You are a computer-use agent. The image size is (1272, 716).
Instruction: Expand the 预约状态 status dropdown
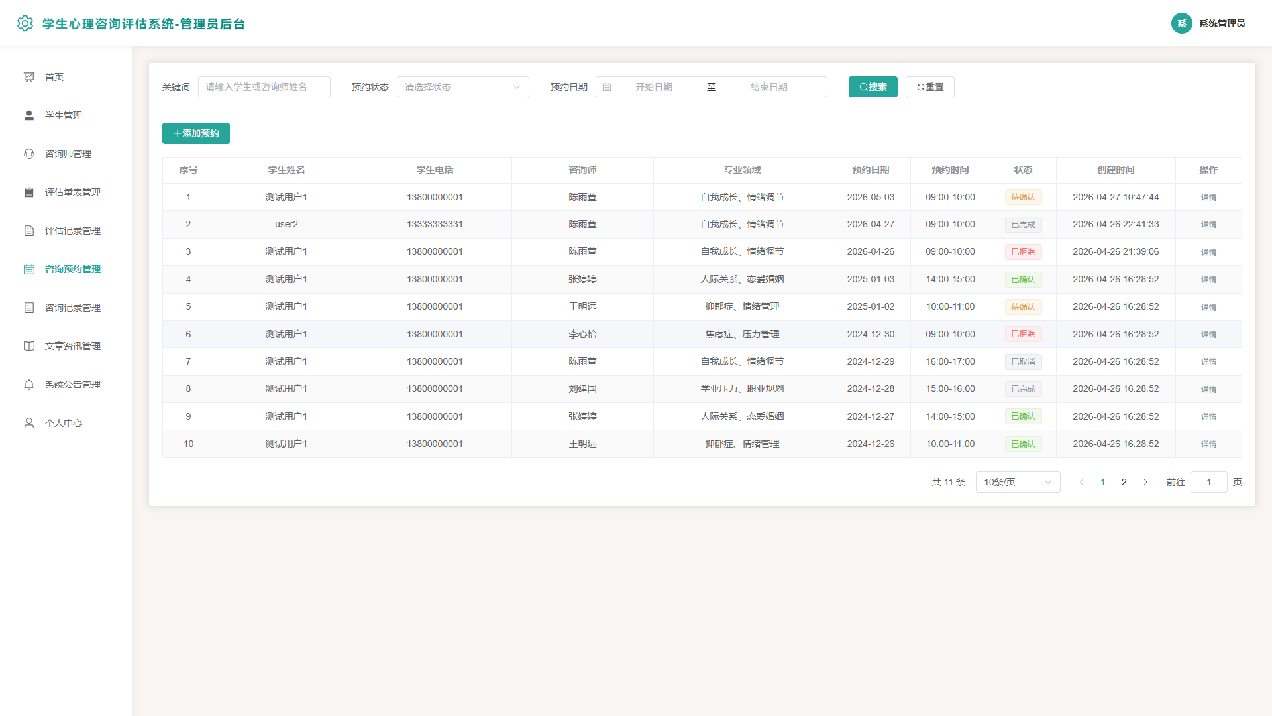462,87
